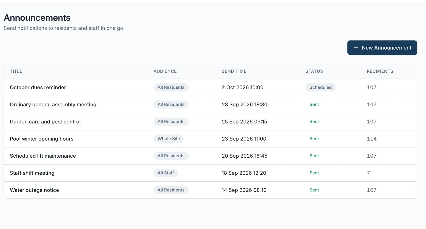The image size is (426, 229).
Task: Click the All Staff audience tag
Action: tap(166, 173)
